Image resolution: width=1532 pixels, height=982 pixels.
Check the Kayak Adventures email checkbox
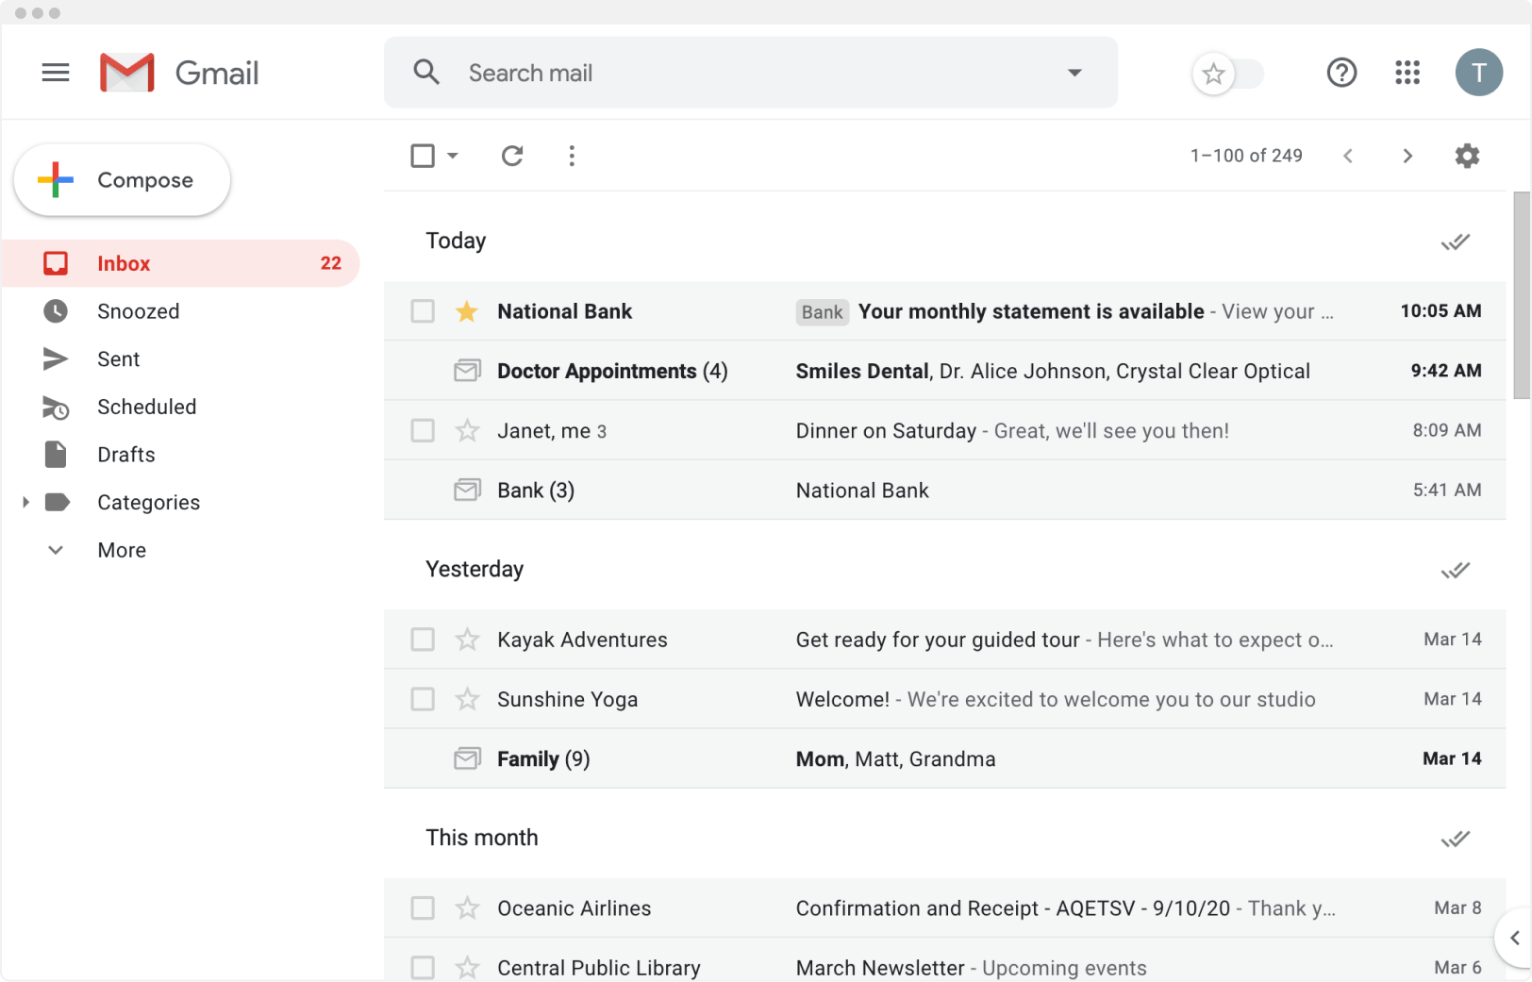pos(422,639)
